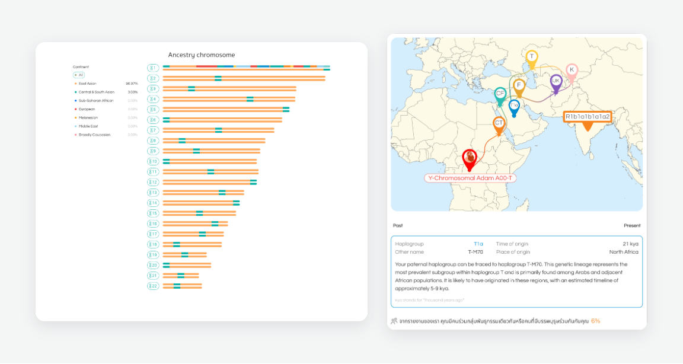Select chromosome 15 icon

pos(153,213)
